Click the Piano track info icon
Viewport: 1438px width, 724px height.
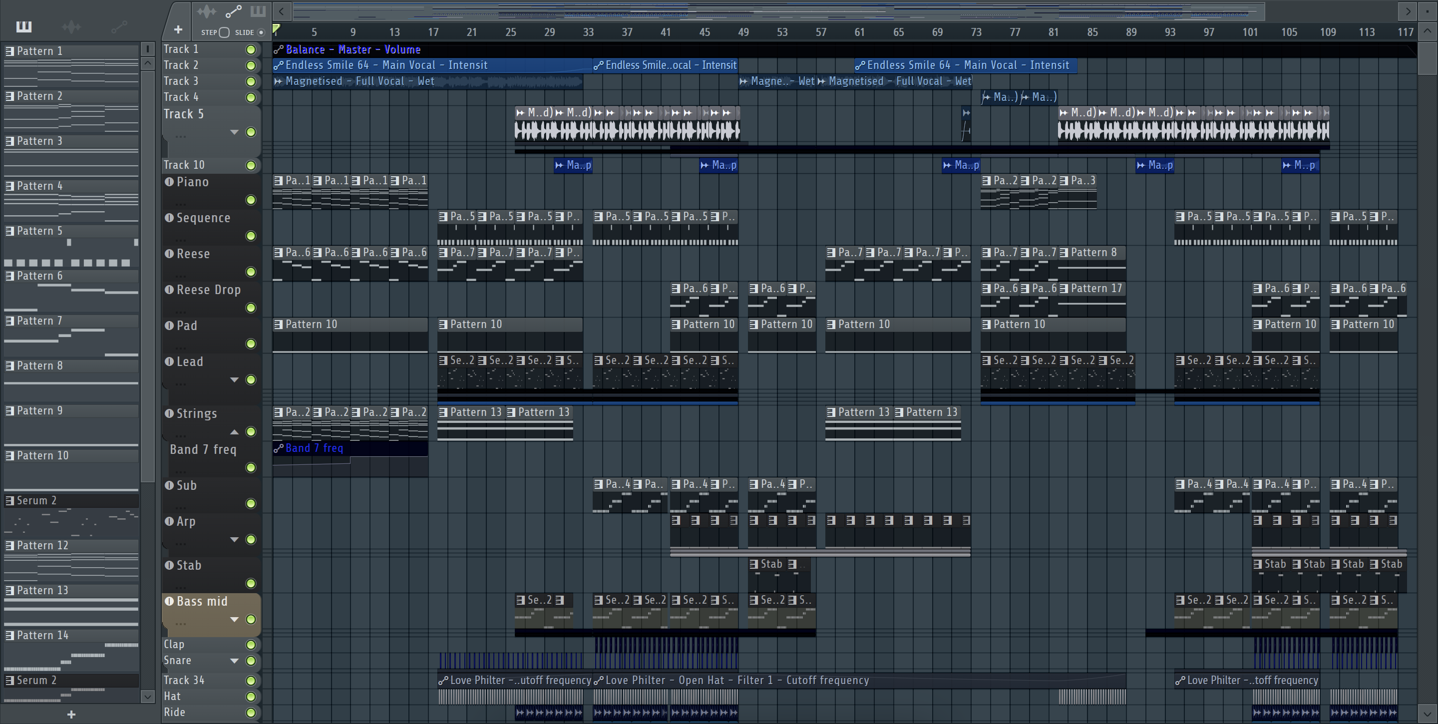[169, 181]
